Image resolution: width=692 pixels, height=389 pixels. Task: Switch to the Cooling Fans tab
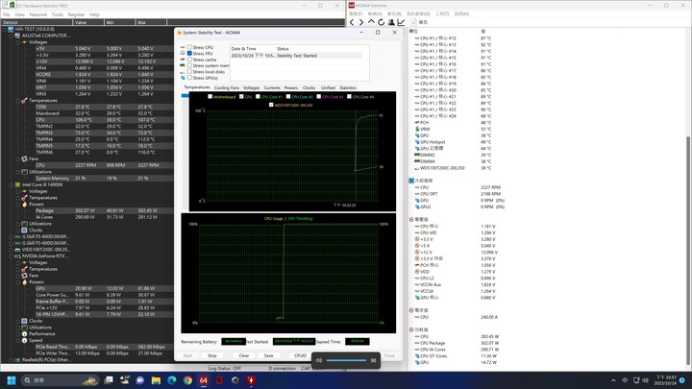[x=227, y=87]
